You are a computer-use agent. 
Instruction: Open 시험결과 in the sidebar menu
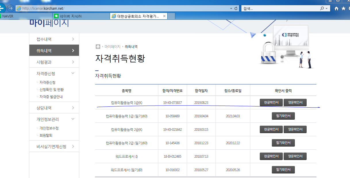[x=54, y=62]
